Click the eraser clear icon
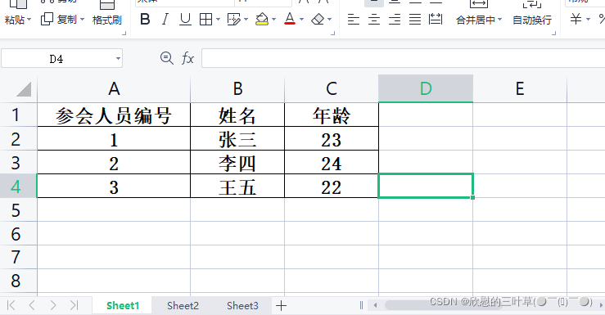This screenshot has width=605, height=315. click(318, 19)
